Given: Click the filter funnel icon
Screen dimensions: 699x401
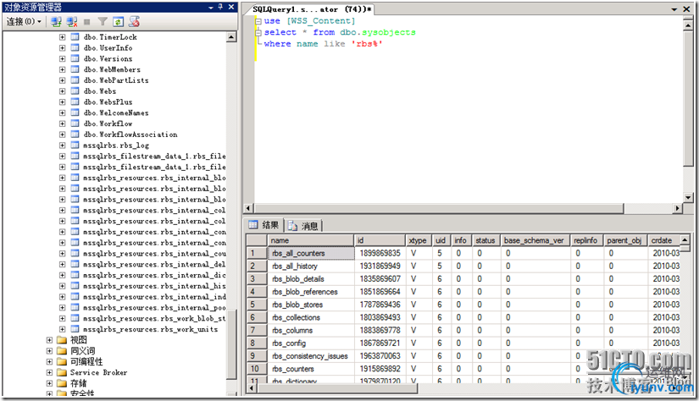Looking at the screenshot, I should (x=103, y=21).
